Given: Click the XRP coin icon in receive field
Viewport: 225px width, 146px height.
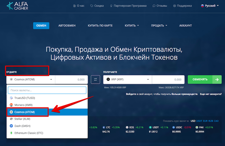Looking at the screenshot, I should [108, 79].
